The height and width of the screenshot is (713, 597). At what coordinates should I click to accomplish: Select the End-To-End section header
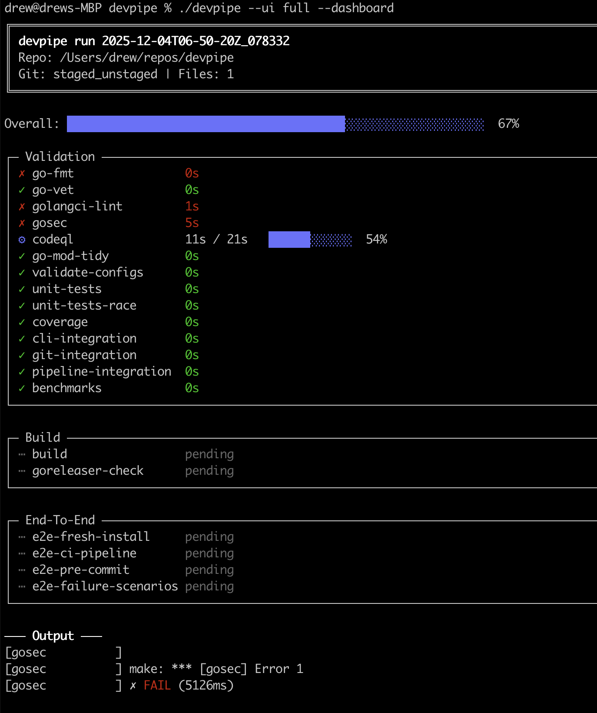pyautogui.click(x=60, y=520)
